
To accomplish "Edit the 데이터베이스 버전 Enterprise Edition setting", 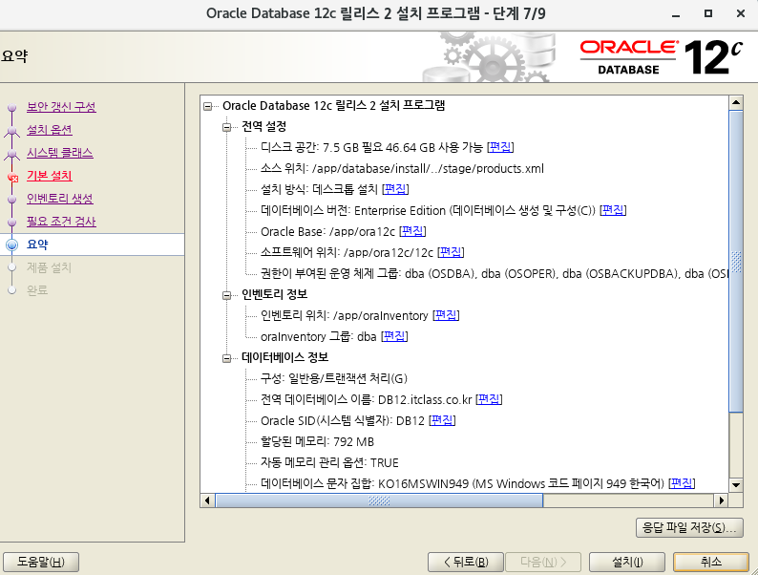I will pyautogui.click(x=613, y=210).
